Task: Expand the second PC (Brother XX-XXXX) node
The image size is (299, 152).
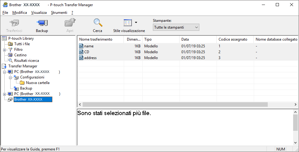Action: point(4,94)
